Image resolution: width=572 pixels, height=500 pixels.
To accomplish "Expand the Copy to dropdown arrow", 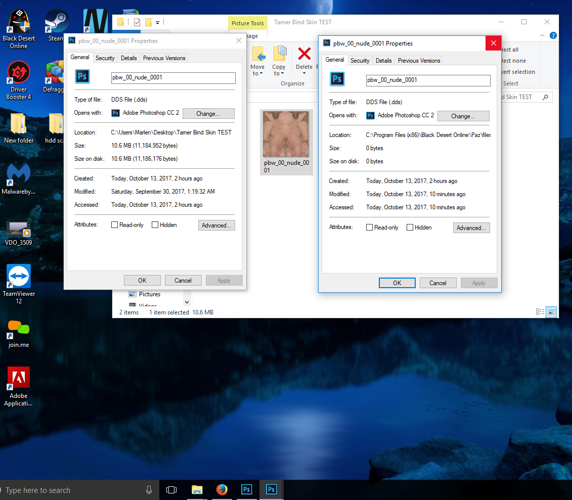I will tap(283, 74).
